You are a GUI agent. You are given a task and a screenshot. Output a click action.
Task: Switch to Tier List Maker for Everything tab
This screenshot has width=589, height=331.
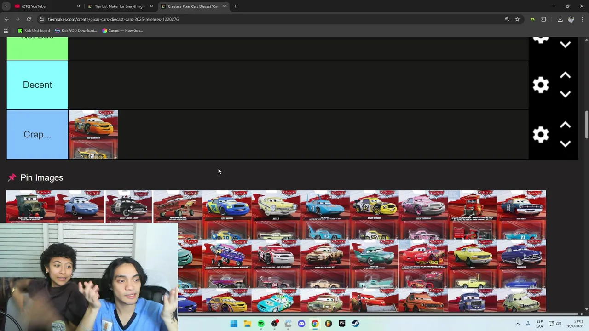coord(119,6)
